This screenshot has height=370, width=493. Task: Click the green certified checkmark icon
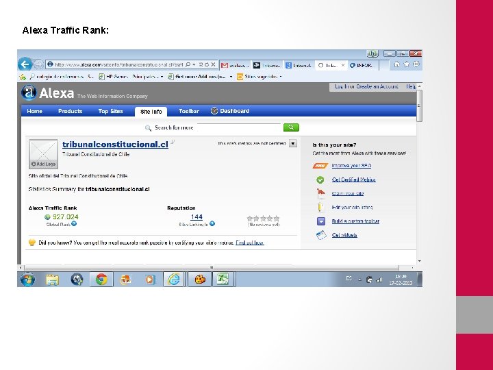pos(320,180)
